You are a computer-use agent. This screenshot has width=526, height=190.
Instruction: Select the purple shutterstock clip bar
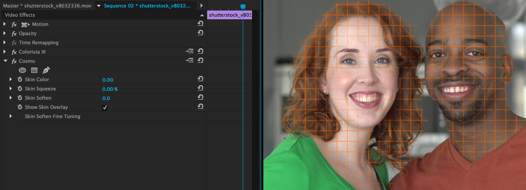click(230, 15)
